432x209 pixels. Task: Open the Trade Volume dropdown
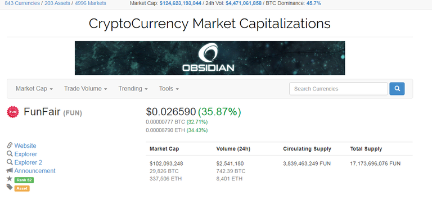(x=85, y=89)
